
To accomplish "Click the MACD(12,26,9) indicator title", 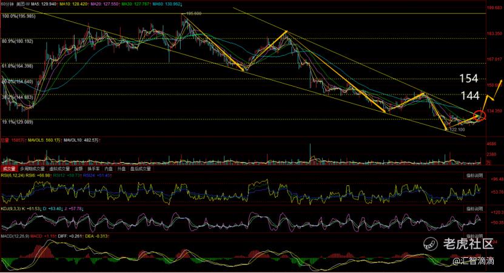I will (15, 236).
